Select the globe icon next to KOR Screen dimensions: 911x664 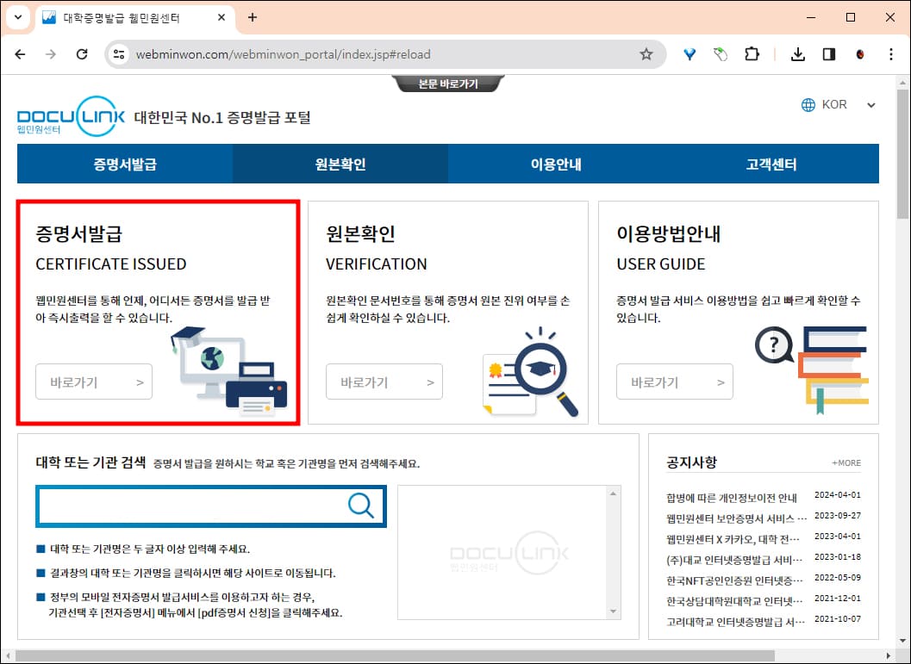tap(808, 104)
